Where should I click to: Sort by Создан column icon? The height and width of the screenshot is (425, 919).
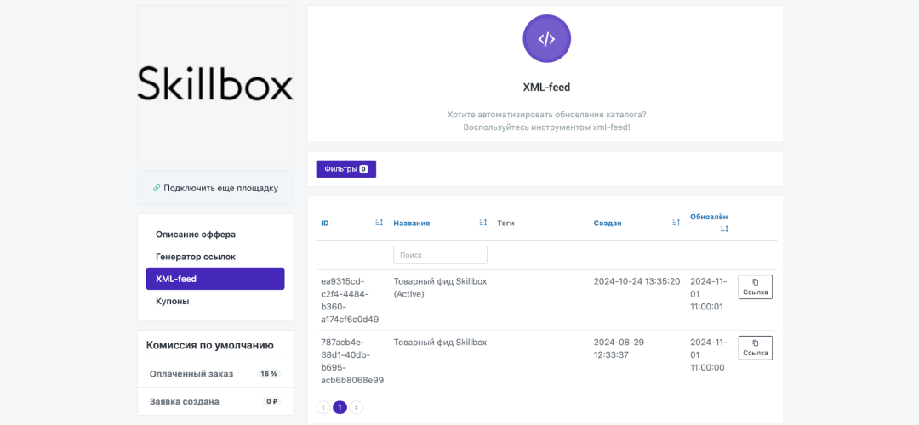tap(676, 223)
